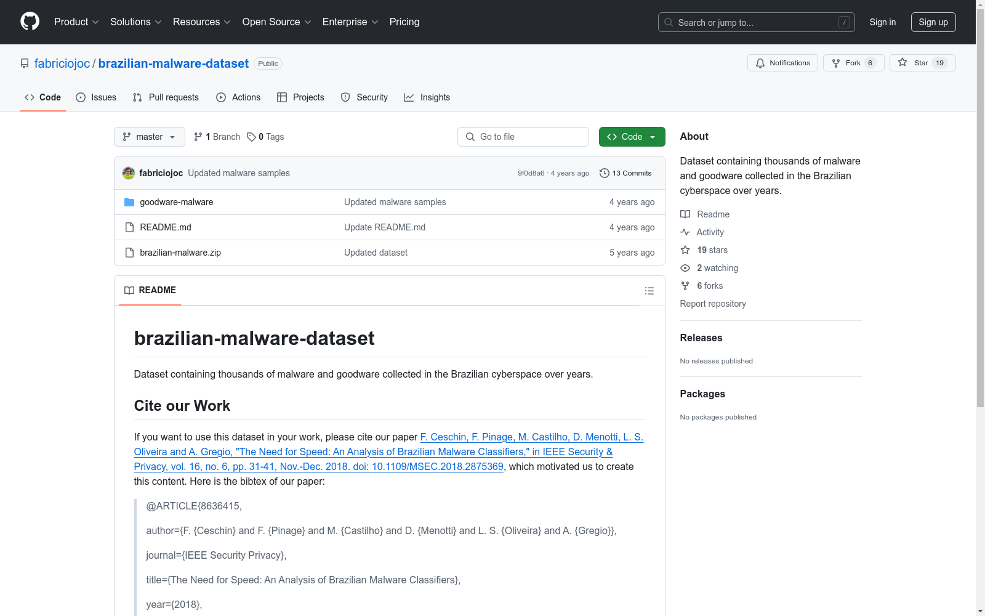The height and width of the screenshot is (616, 985).
Task: View the 2 watching link
Action: (709, 268)
